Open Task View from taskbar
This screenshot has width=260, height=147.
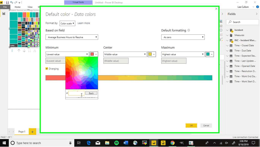pos(79,143)
